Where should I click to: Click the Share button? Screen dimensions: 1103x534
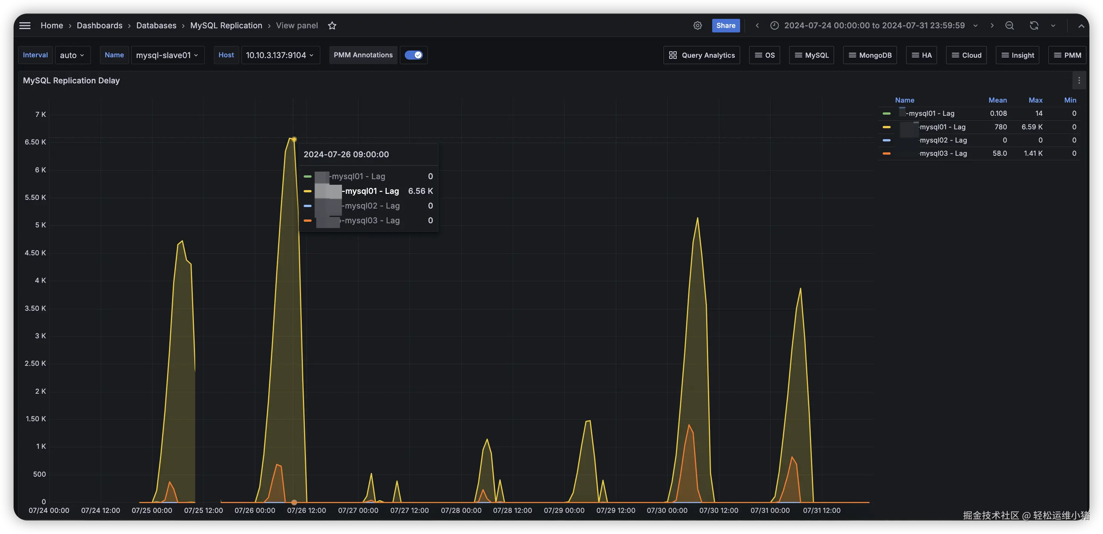click(725, 25)
